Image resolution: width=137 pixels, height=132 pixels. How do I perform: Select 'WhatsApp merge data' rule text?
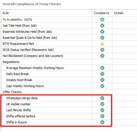tap(22, 98)
